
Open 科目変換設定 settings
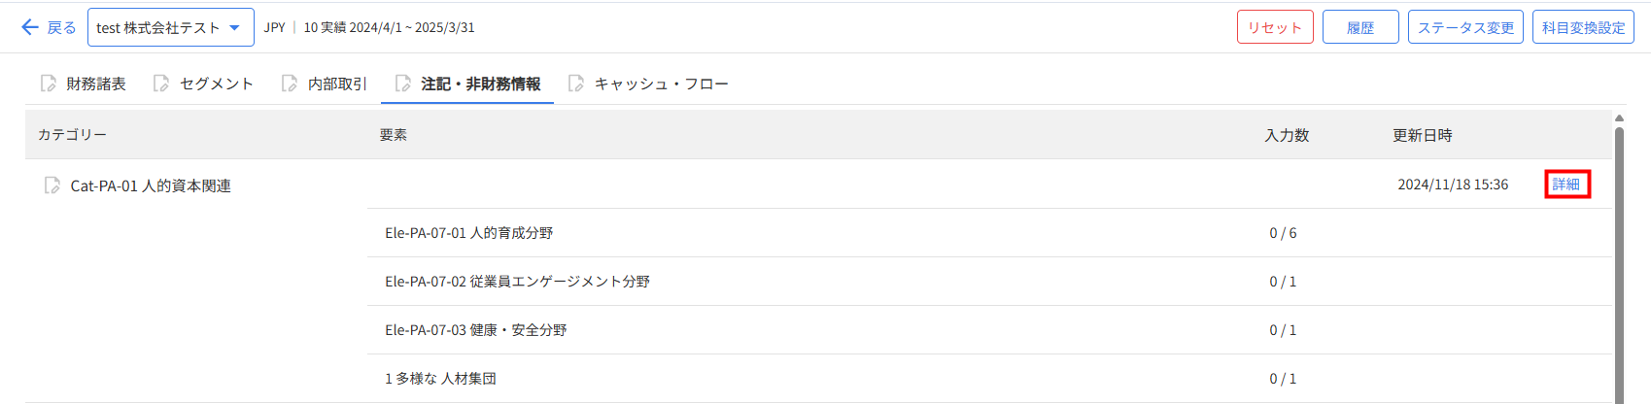1583,27
